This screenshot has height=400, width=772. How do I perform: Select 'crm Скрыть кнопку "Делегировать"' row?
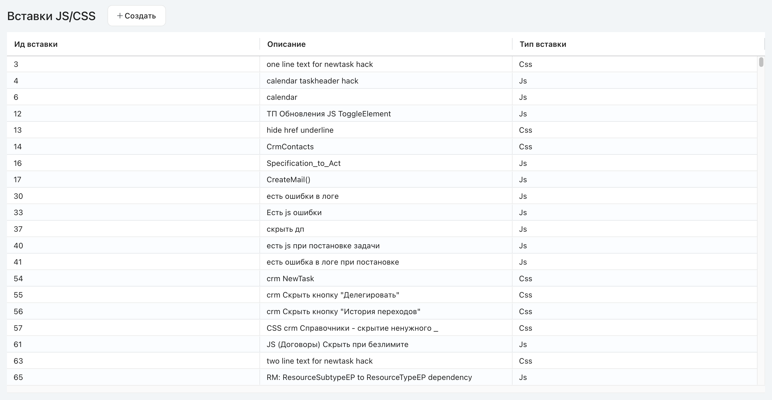[x=382, y=295]
